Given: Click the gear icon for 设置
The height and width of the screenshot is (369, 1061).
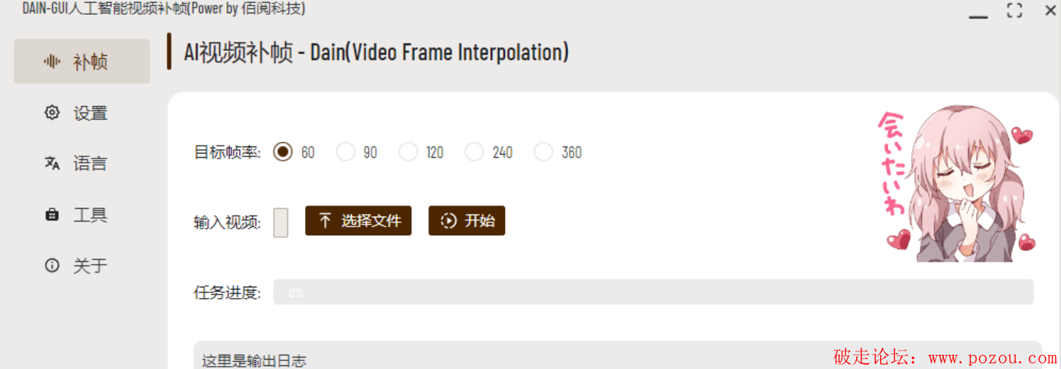Looking at the screenshot, I should point(52,112).
